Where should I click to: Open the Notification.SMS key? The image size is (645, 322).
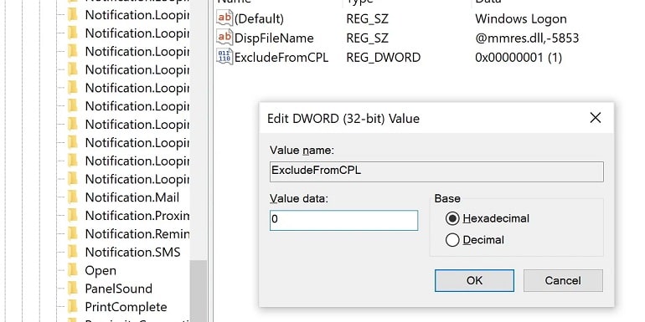pyautogui.click(x=132, y=252)
